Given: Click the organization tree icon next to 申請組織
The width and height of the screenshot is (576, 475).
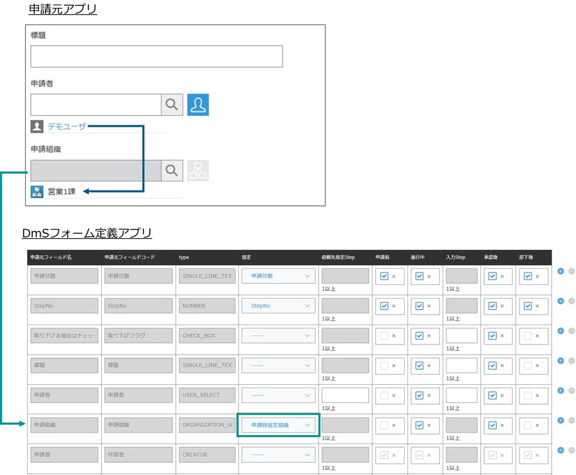Looking at the screenshot, I should pos(198,171).
